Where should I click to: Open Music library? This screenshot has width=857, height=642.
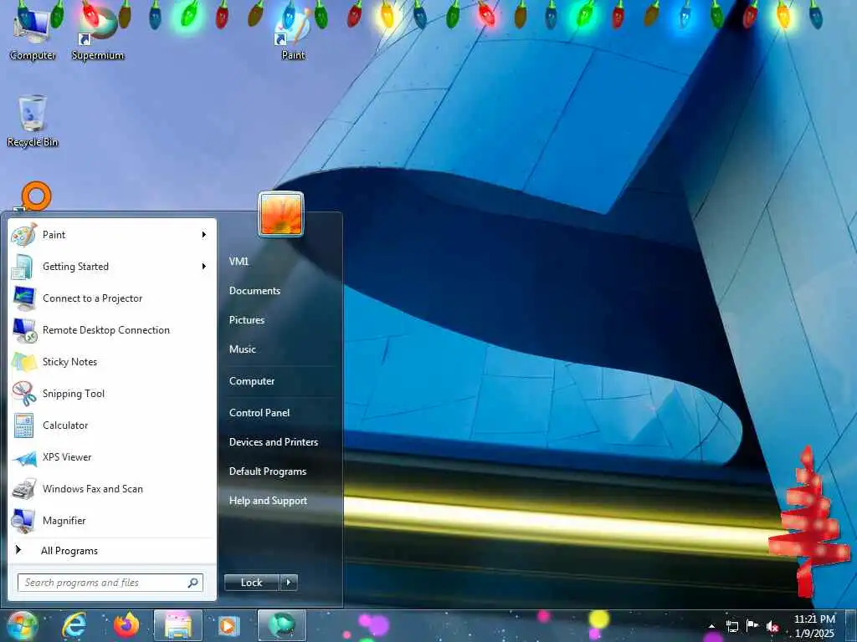[x=243, y=349]
